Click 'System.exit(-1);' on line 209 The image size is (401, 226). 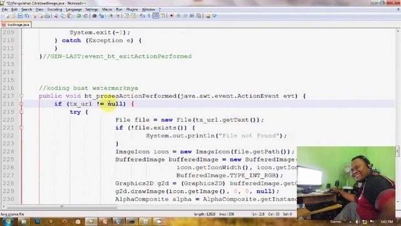(100, 33)
